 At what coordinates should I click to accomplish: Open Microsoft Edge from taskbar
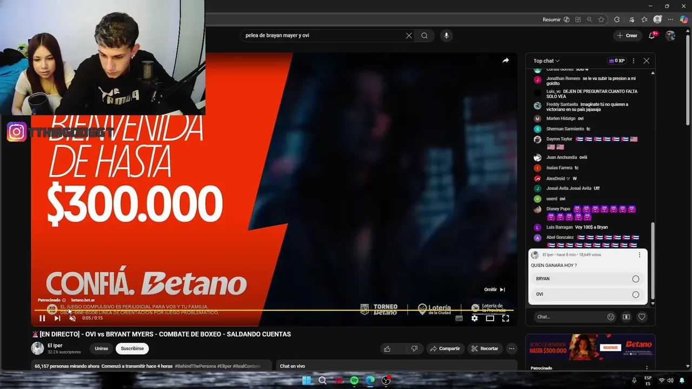[370, 380]
